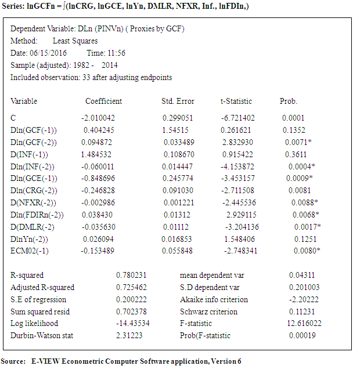Click the Log likelihood value -14.43534
The image size is (353, 366).
pyautogui.click(x=133, y=324)
